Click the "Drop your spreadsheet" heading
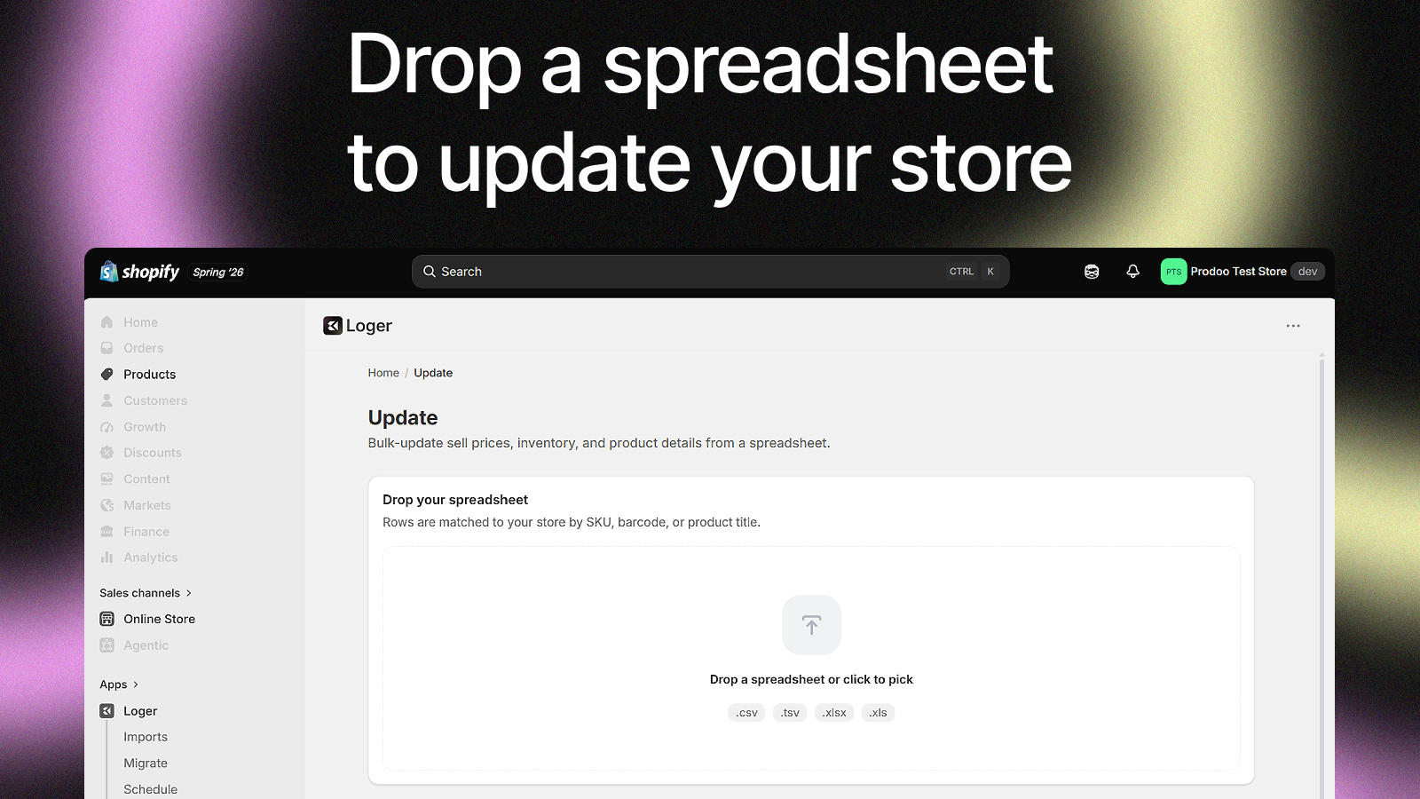Screen dimensions: 1420x799 pos(455,500)
